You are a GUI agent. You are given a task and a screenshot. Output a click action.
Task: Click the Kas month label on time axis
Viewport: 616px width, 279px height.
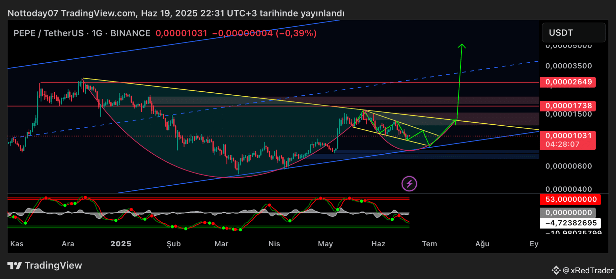tap(17, 244)
